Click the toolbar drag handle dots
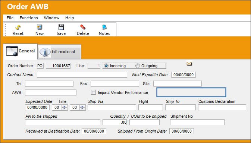This screenshot has width=251, height=143. (x=5, y=30)
